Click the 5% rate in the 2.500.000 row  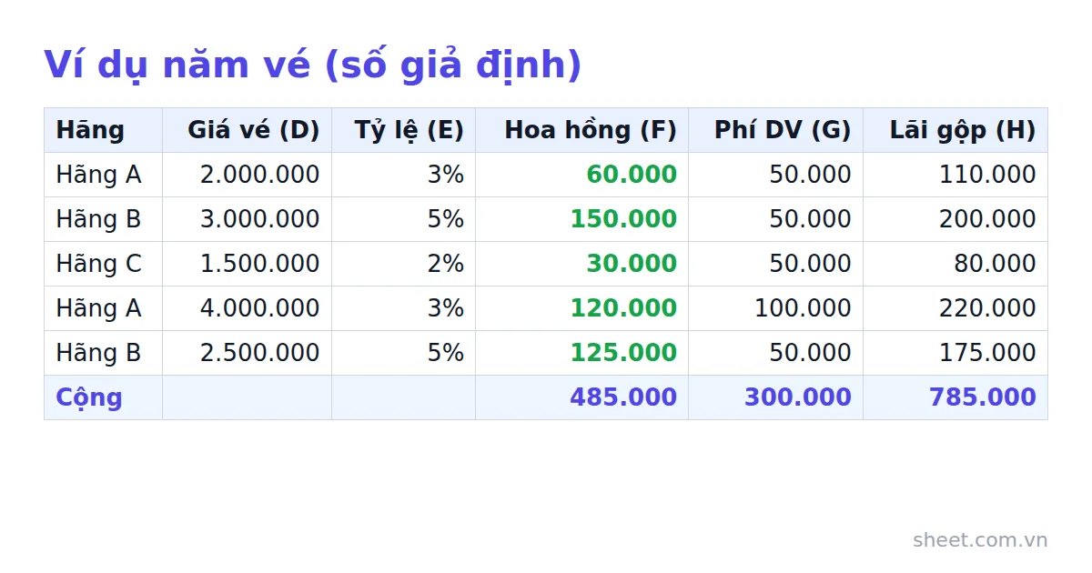(404, 353)
